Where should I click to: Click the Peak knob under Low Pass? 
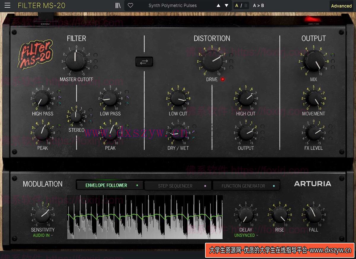click(110, 133)
